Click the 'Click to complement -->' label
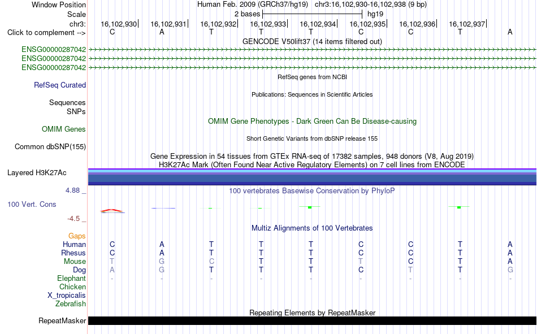Image resolution: width=537 pixels, height=334 pixels. coord(46,33)
